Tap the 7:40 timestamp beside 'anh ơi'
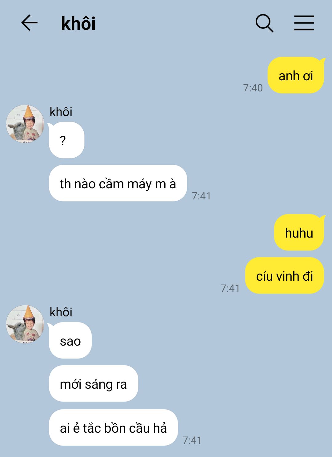Viewport: 332px width, 457px height. [253, 88]
